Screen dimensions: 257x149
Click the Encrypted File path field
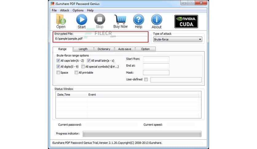pyautogui.click(x=101, y=39)
